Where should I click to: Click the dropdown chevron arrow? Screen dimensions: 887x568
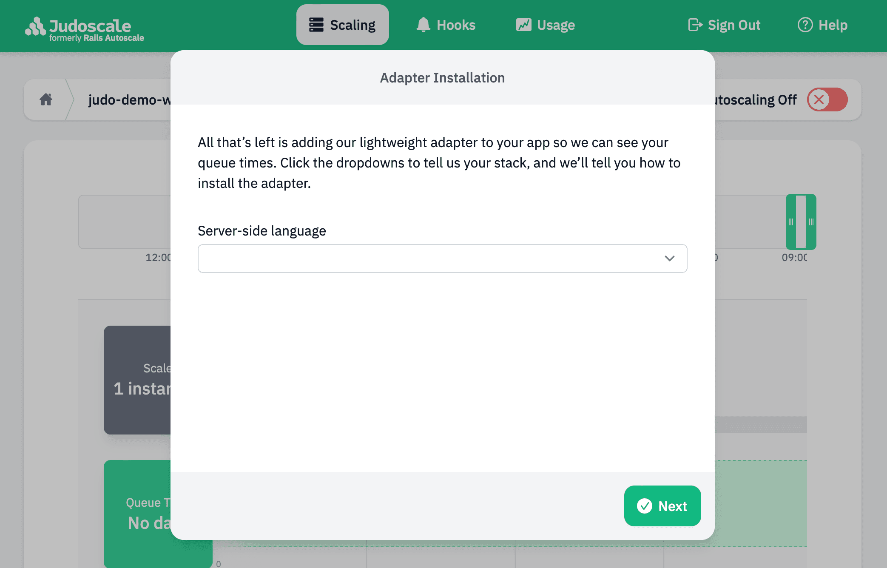click(670, 258)
